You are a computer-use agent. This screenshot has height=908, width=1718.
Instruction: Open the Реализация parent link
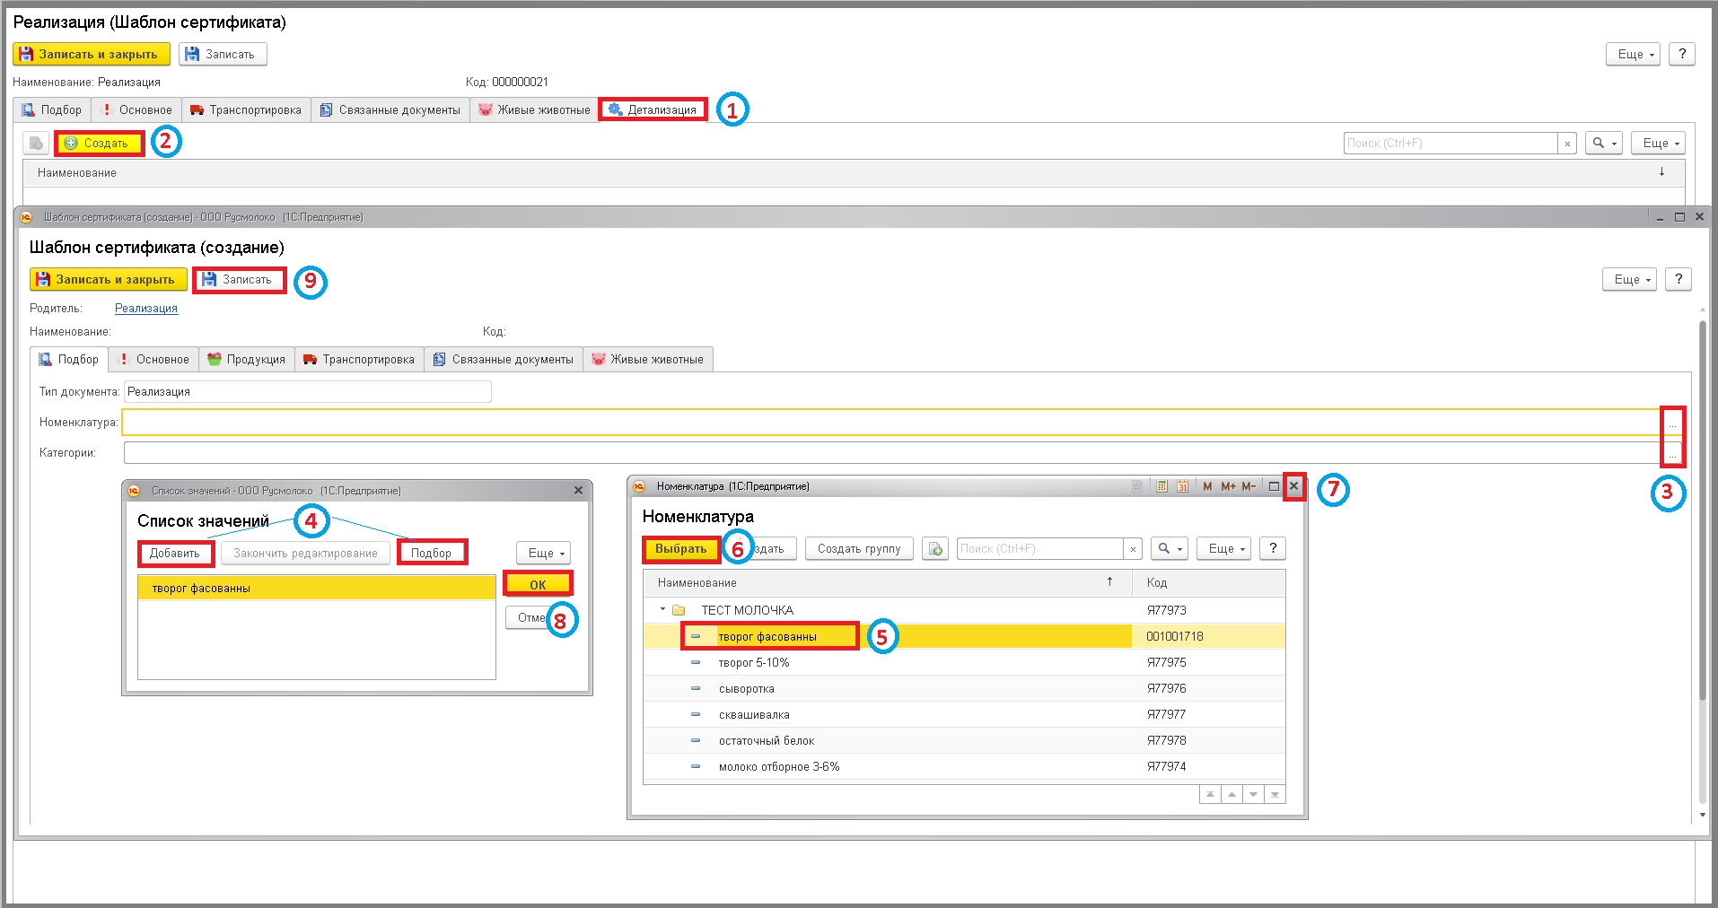[x=146, y=308]
